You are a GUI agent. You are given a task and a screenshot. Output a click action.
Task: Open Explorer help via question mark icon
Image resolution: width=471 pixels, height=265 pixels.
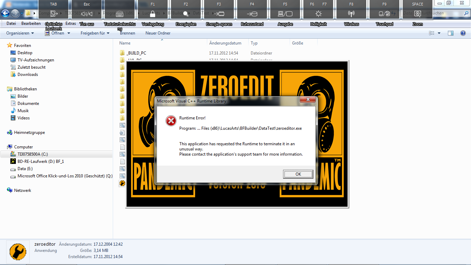coord(463,33)
